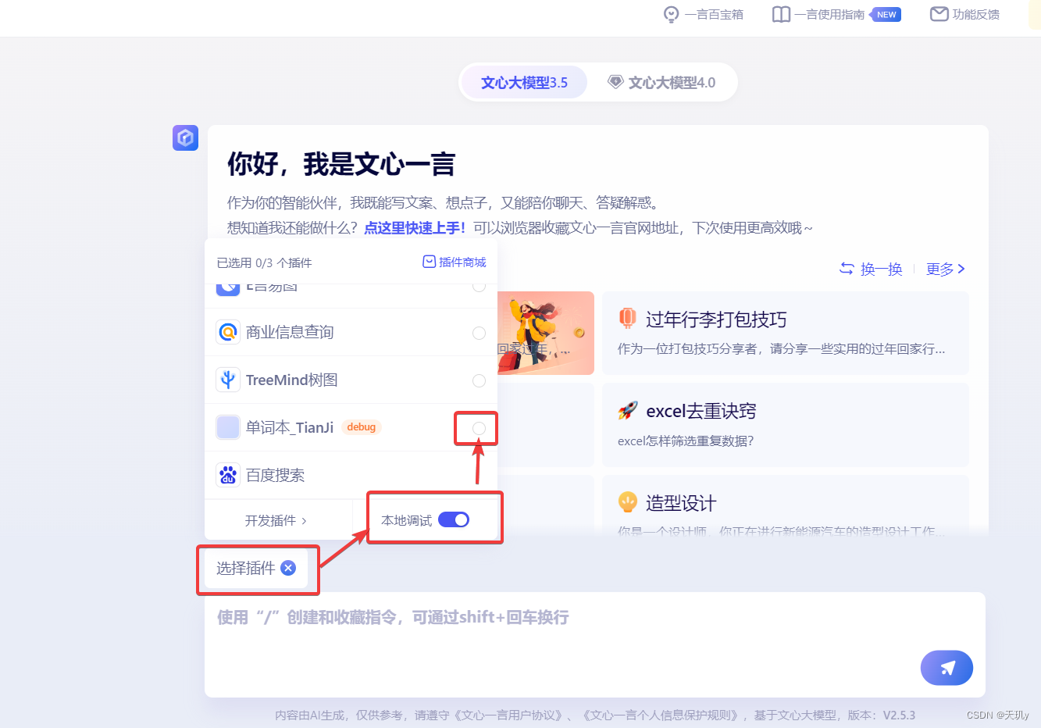This screenshot has height=728, width=1041.
Task: Open 一言百宝箱 from top bar
Action: 704,14
